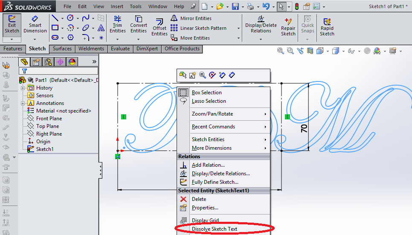This screenshot has height=235, width=412.
Task: Pick the Point sketch tool
Action: (101, 38)
